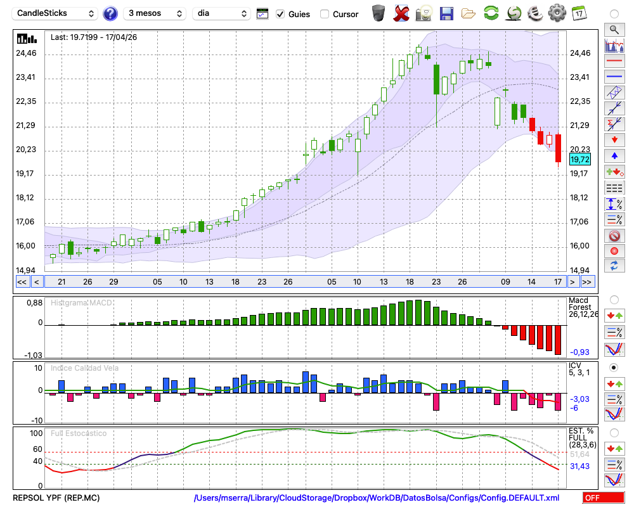Image resolution: width=634 pixels, height=507 pixels.
Task: Select the magnifying glass zoom tool
Action: tap(614, 30)
